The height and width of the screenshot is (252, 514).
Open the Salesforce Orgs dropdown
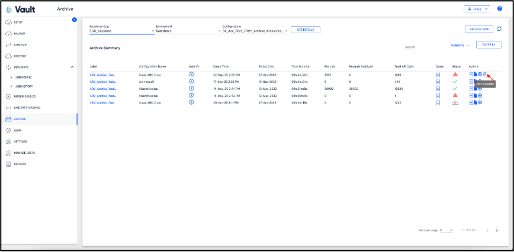click(x=121, y=31)
